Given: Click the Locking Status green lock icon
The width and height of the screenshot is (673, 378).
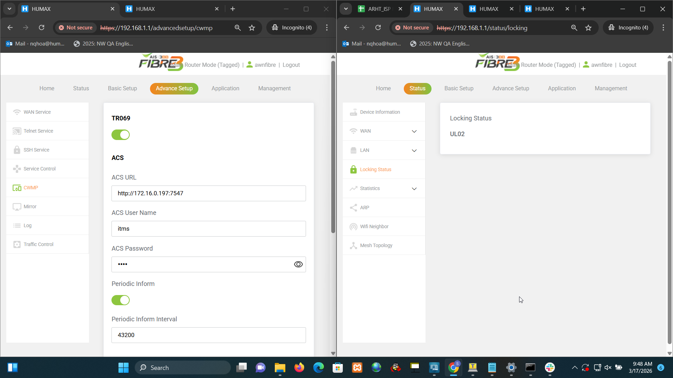Looking at the screenshot, I should [353, 169].
